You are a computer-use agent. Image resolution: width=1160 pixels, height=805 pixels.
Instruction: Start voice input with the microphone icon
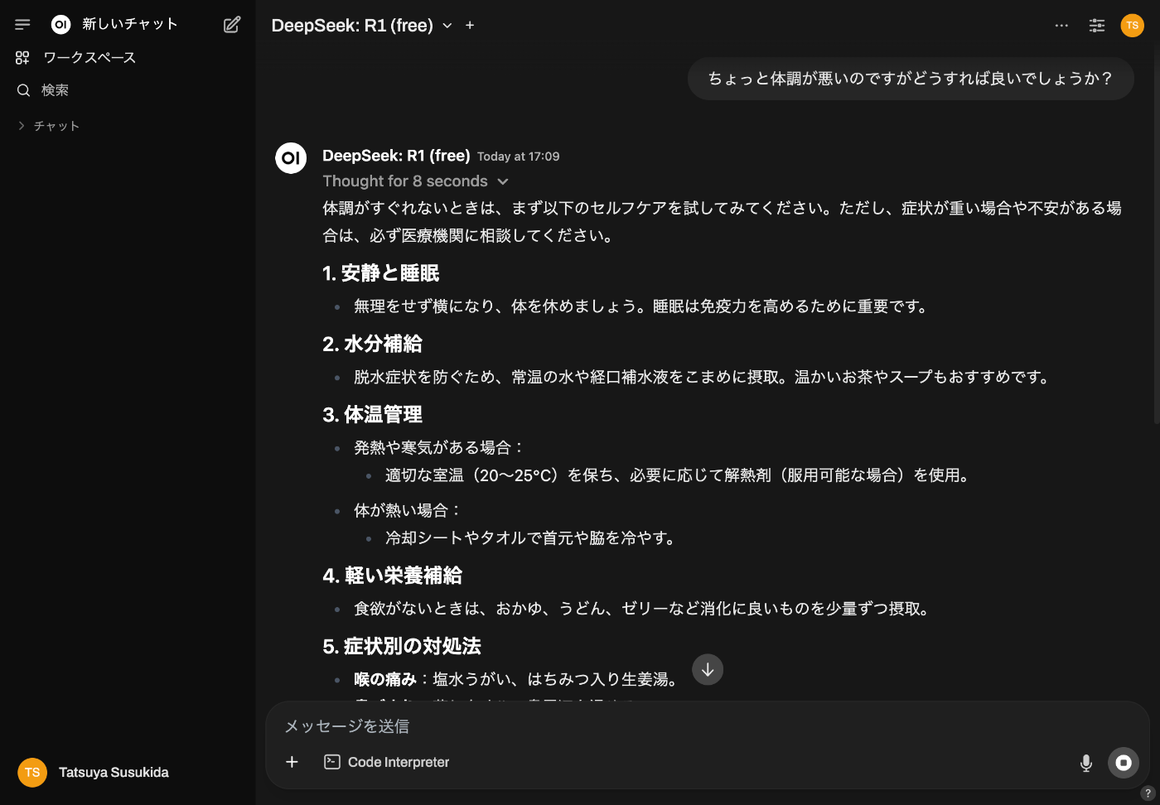point(1085,763)
